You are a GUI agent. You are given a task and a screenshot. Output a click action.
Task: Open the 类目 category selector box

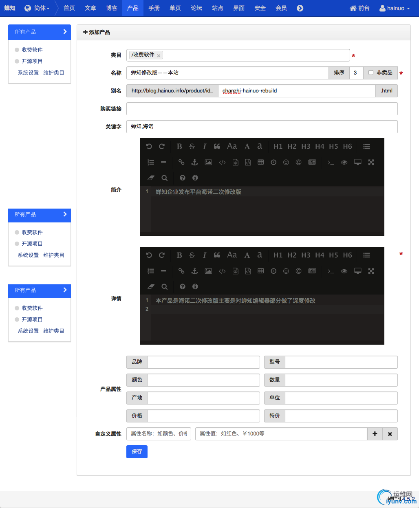238,55
